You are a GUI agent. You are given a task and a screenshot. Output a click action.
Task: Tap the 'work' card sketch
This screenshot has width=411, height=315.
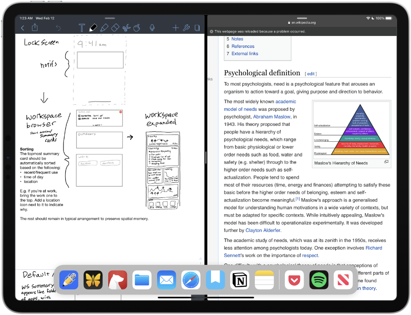coord(100,170)
